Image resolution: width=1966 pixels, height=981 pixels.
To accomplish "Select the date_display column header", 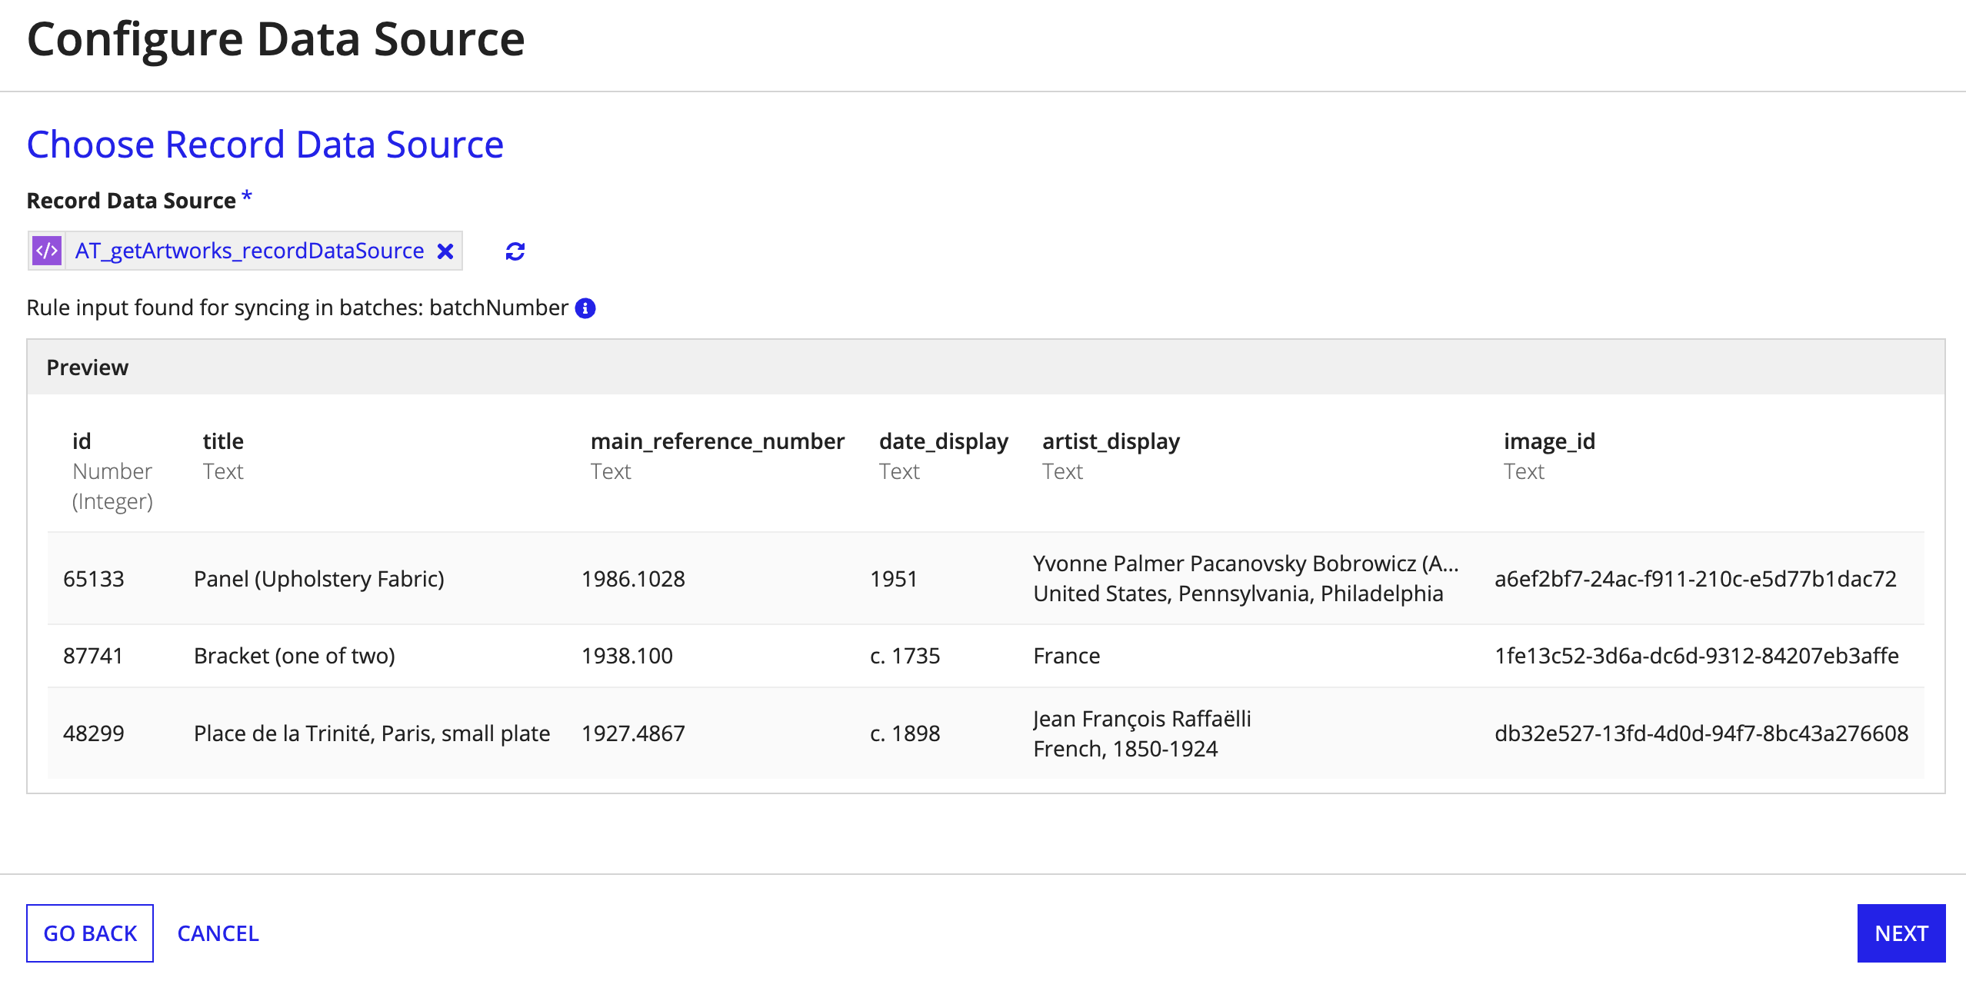I will coord(943,441).
